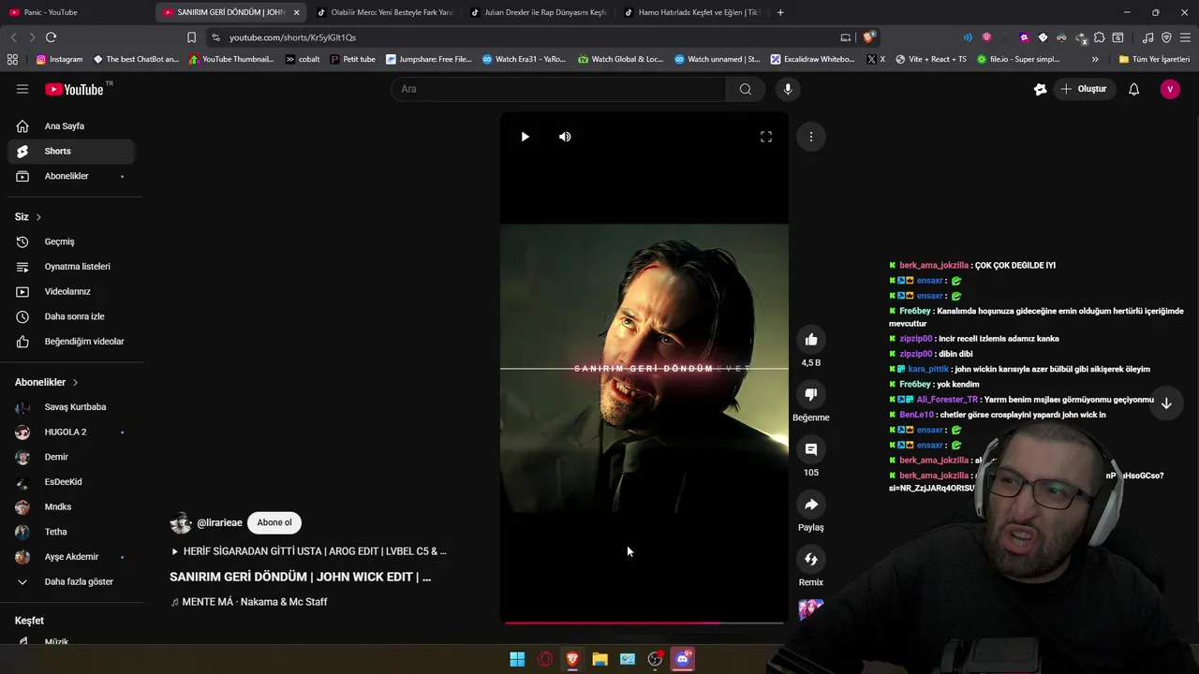
Task: Show more bookmarks with the chevron
Action: 1095,59
